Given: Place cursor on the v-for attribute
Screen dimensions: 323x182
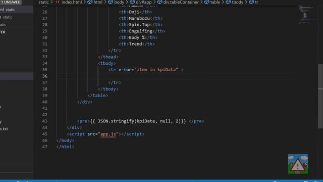Looking at the screenshot, I should [125, 70].
